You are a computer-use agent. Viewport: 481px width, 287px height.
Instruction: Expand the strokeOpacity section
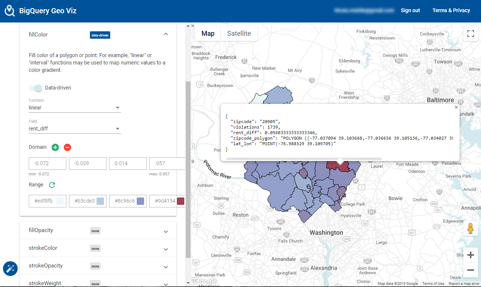166,267
